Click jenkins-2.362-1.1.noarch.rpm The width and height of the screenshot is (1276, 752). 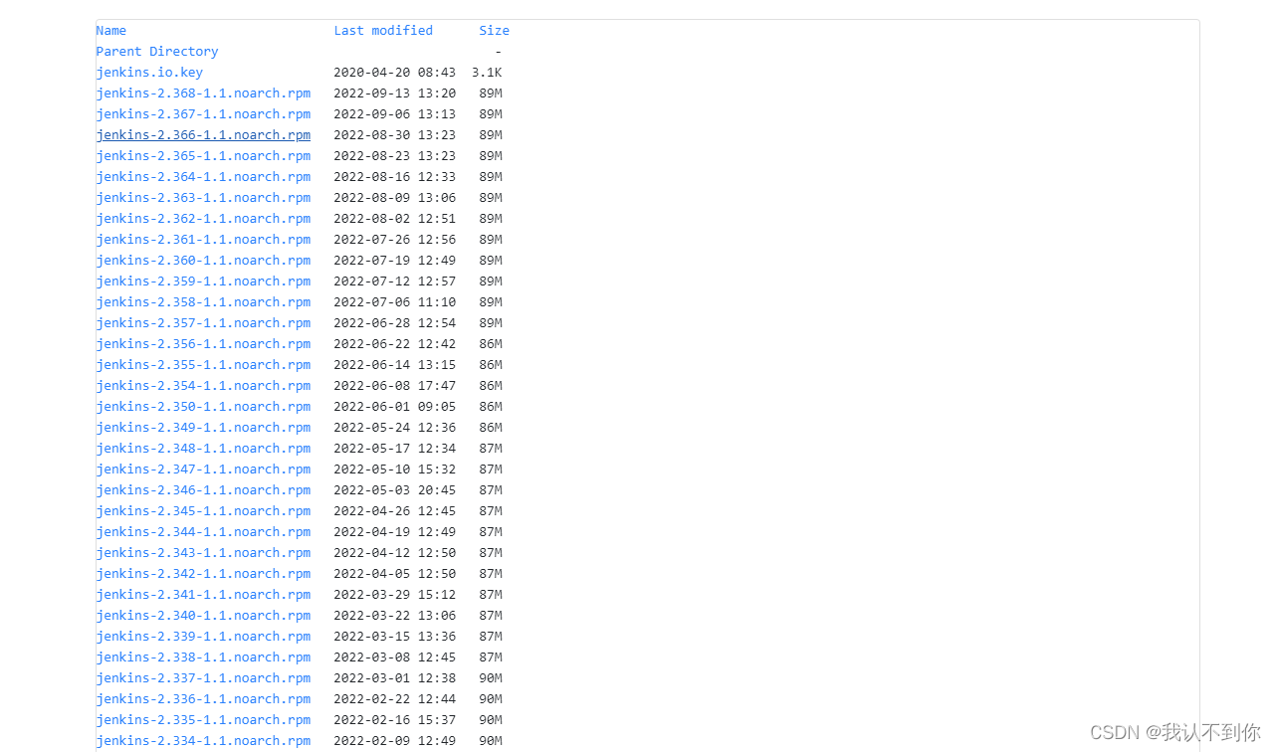[203, 219]
